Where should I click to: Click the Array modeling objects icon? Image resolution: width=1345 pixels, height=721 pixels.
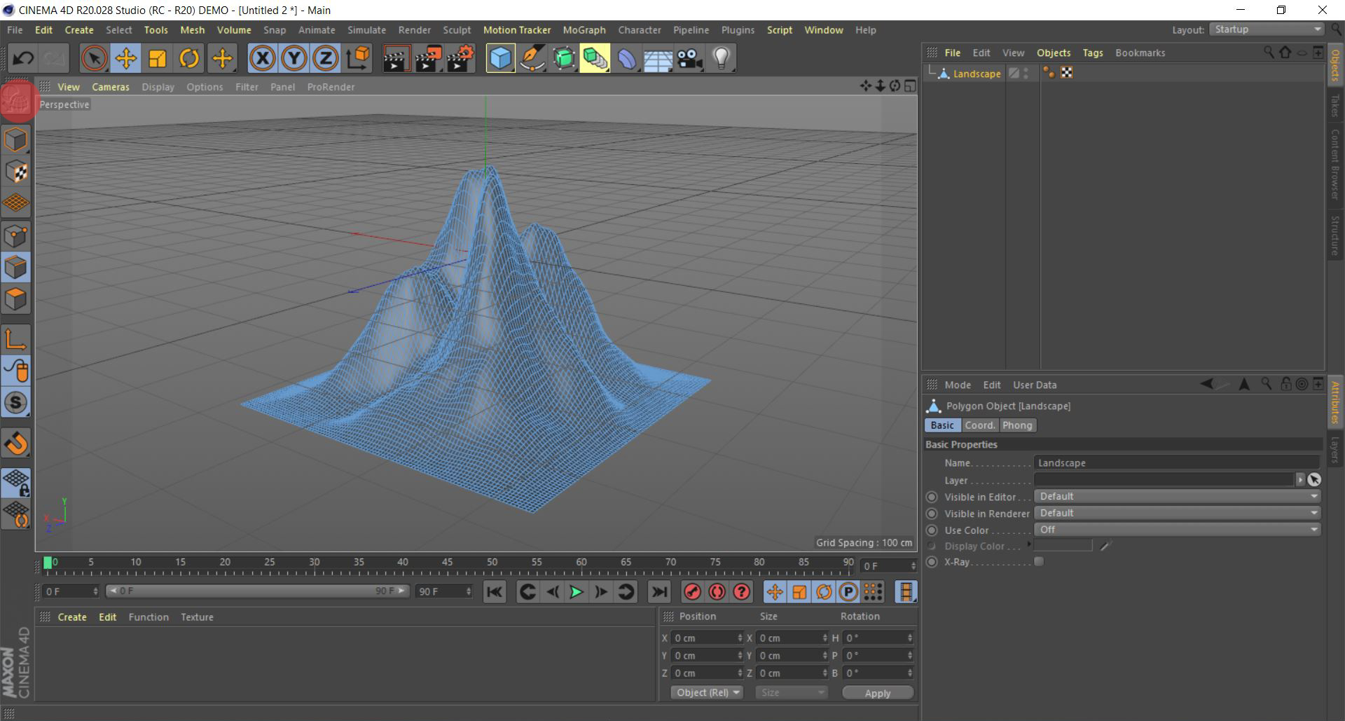coord(595,58)
